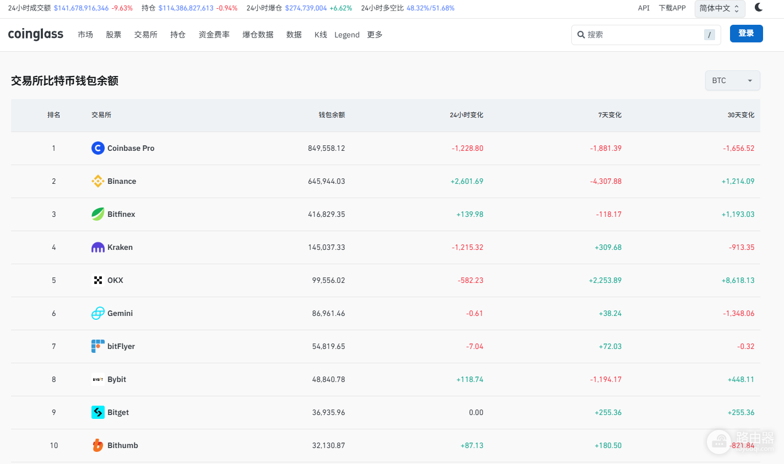Click the OKX checkered logo
This screenshot has width=784, height=464.
[x=98, y=280]
